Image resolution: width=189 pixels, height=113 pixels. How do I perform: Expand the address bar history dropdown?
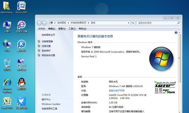[128, 23]
